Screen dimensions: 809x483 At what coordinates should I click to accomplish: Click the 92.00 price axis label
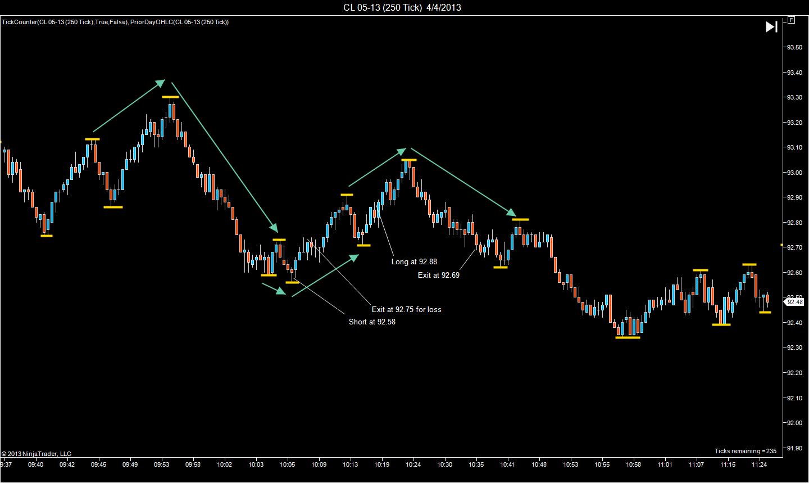[794, 423]
